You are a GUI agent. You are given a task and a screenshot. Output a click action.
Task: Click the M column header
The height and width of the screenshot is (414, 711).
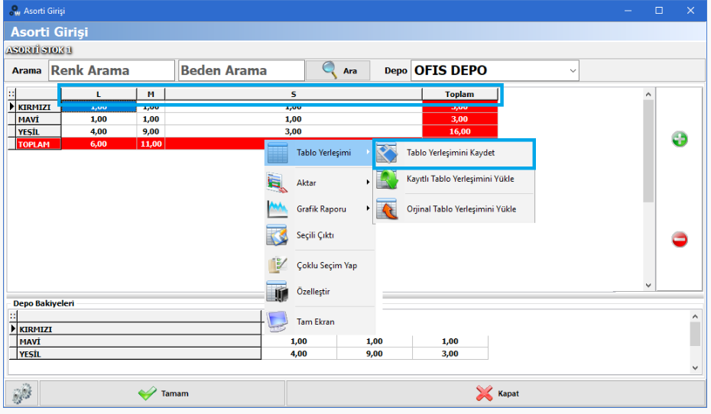point(151,94)
